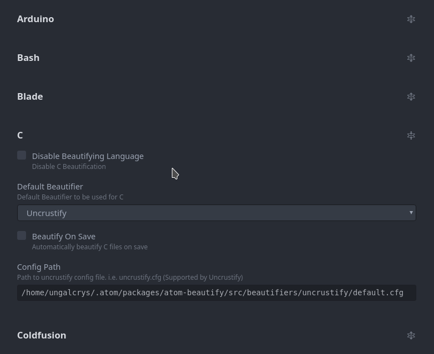Expand the Coldfusion section heading
Image resolution: width=434 pixels, height=354 pixels.
42,335
